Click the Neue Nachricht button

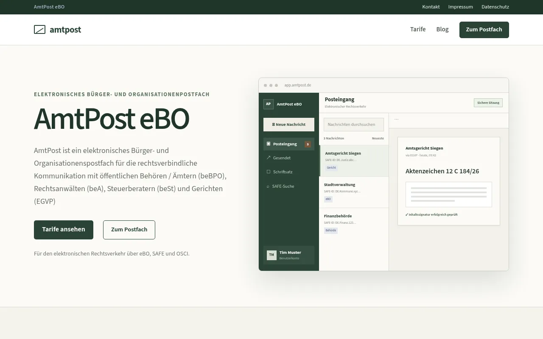(289, 125)
